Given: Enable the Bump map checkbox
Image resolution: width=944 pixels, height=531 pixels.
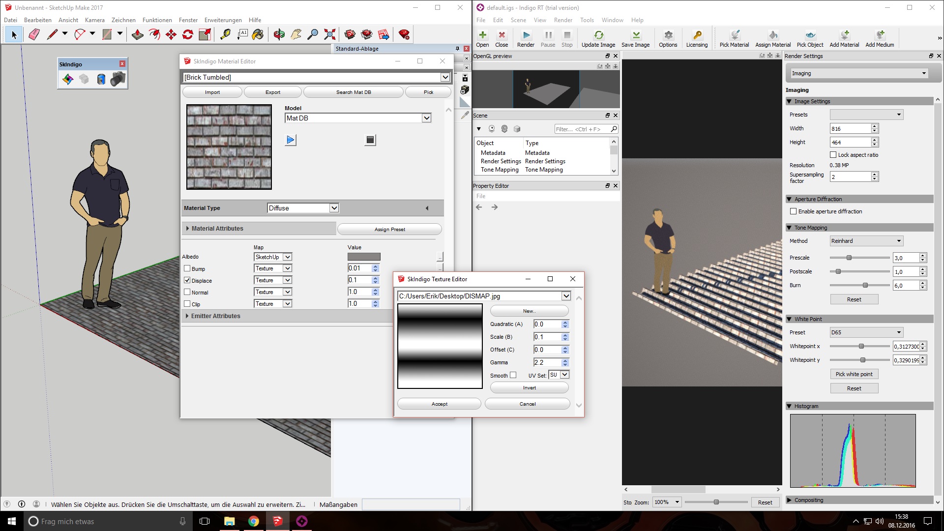Looking at the screenshot, I should click(x=187, y=268).
